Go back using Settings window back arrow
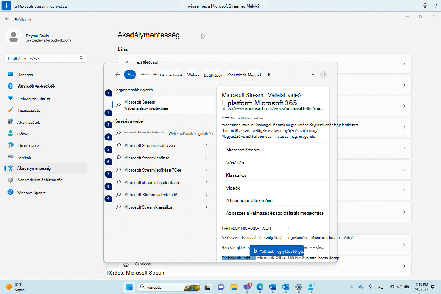 (x=7, y=19)
